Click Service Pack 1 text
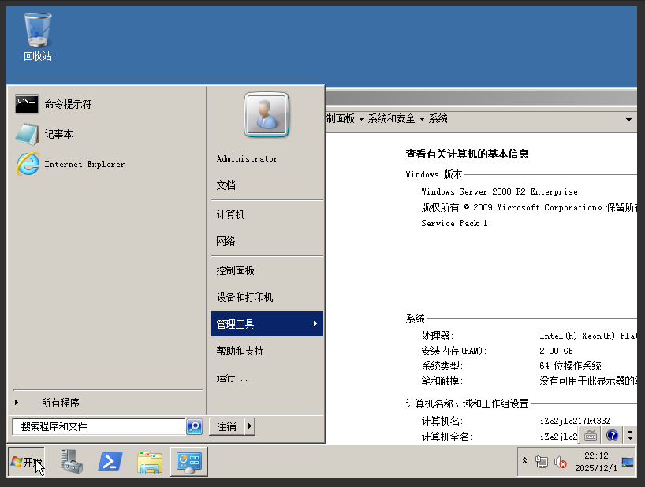Viewport: 645px width, 487px height. click(454, 223)
